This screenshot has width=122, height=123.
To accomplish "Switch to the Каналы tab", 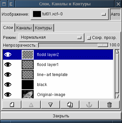I will [24, 28].
